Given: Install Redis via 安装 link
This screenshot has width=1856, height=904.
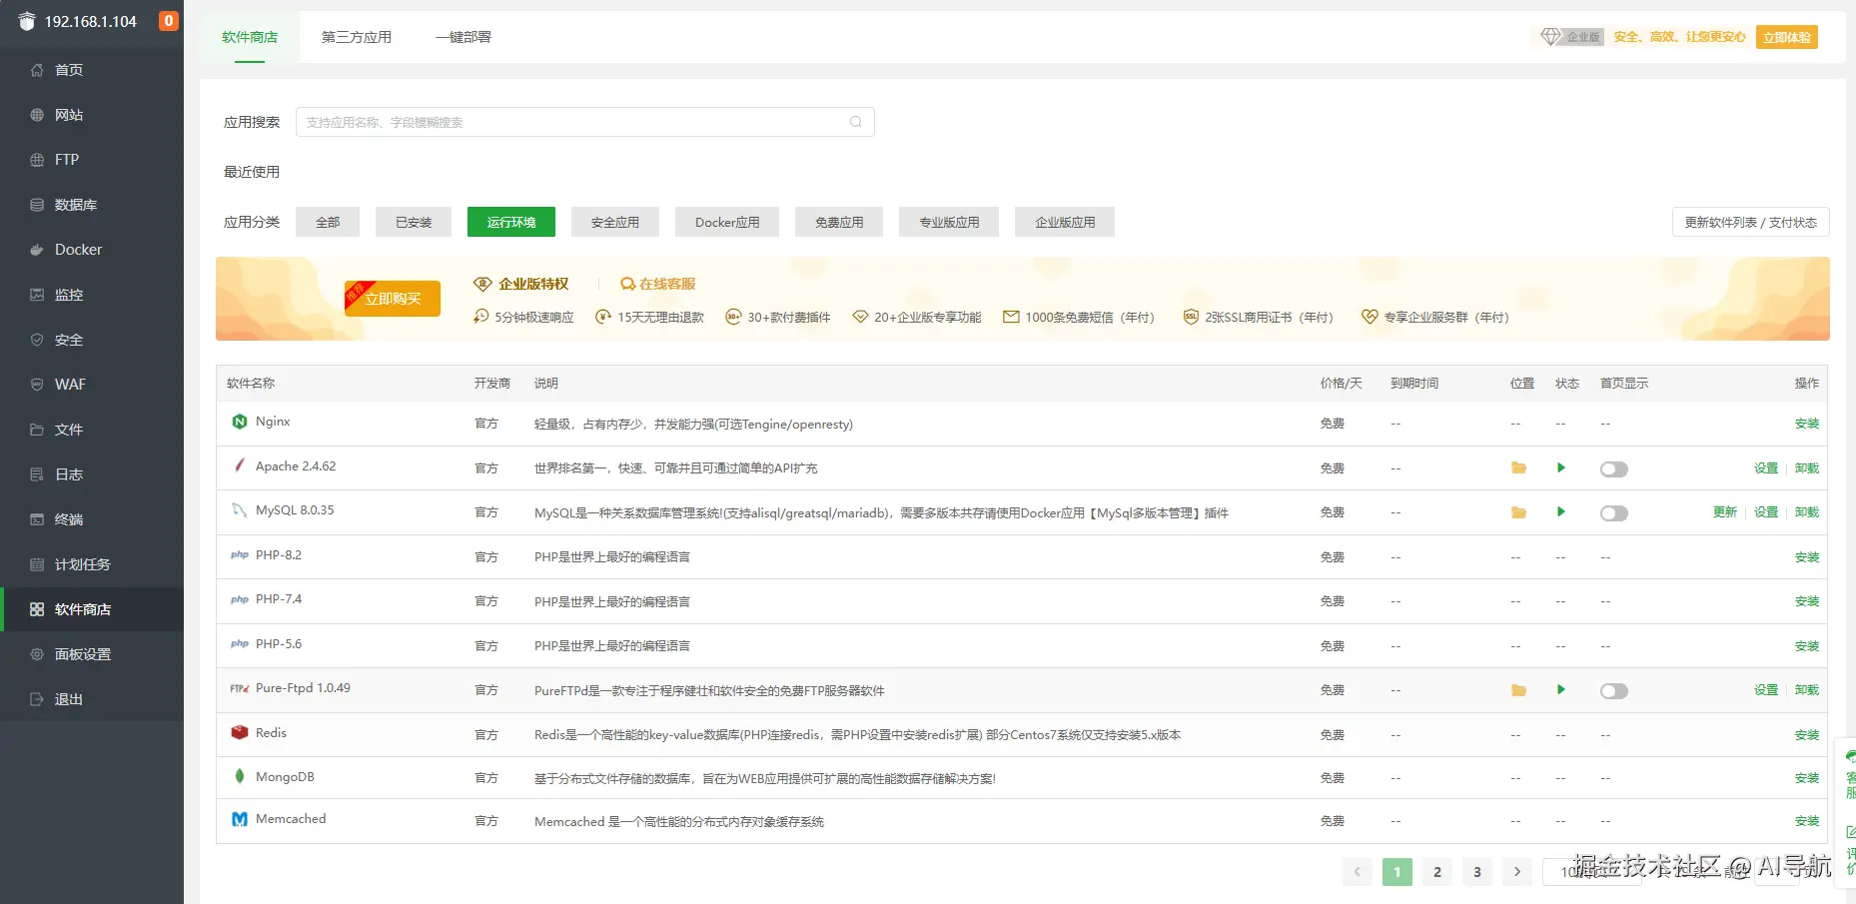Looking at the screenshot, I should tap(1807, 735).
